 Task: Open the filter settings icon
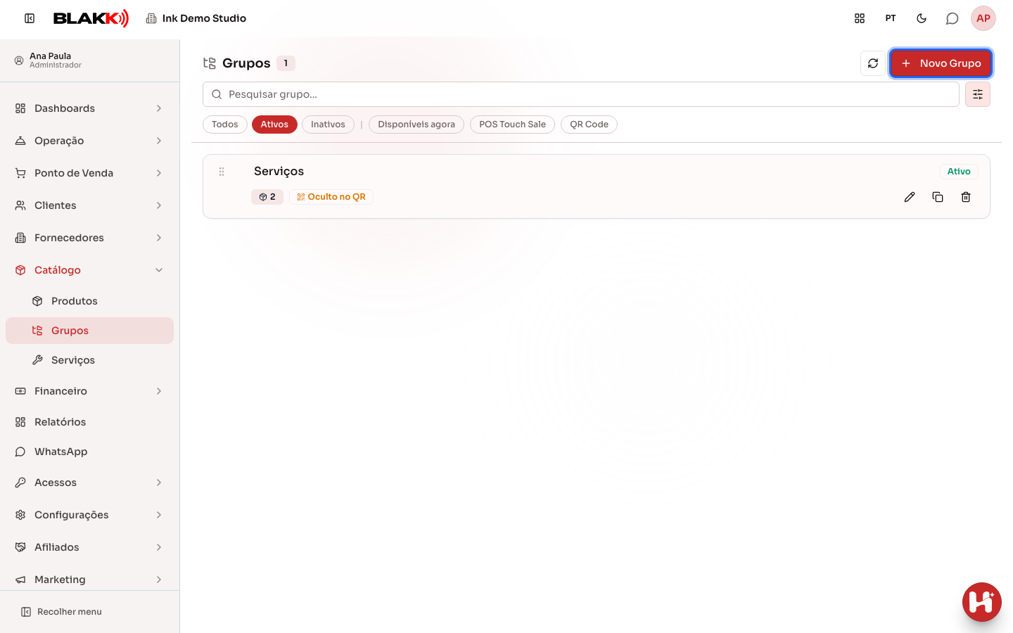click(x=978, y=94)
